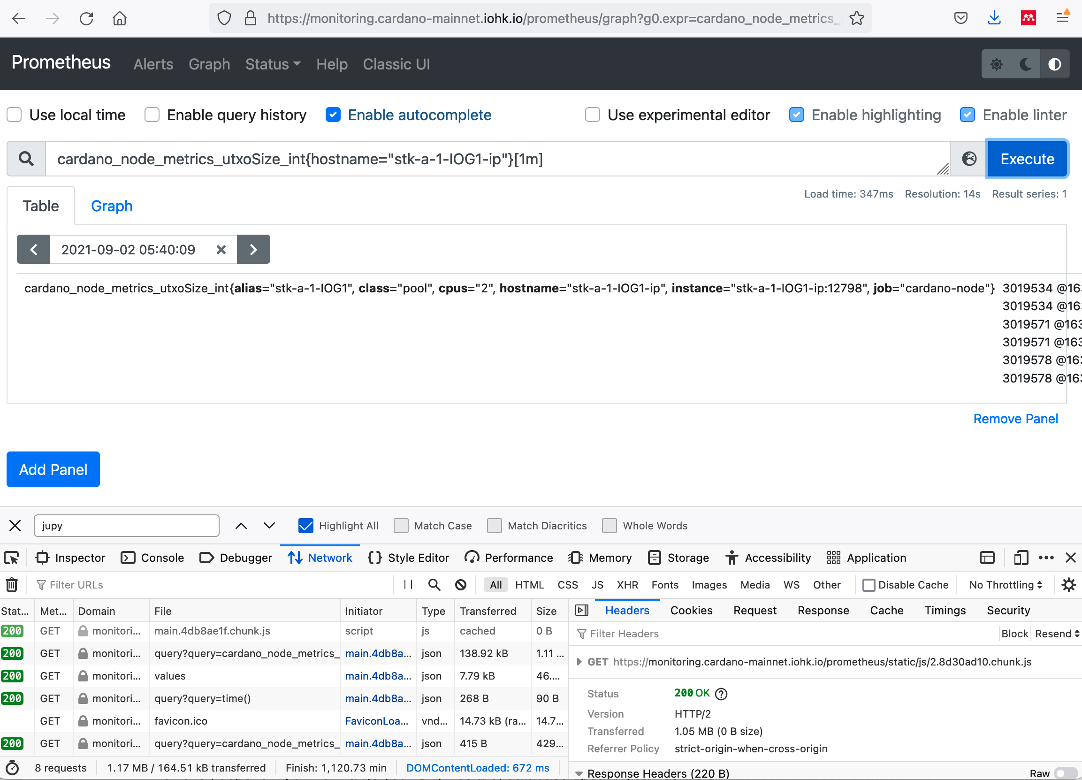Enable Use local time checkbox
Viewport: 1082px width, 780px height.
click(x=15, y=115)
